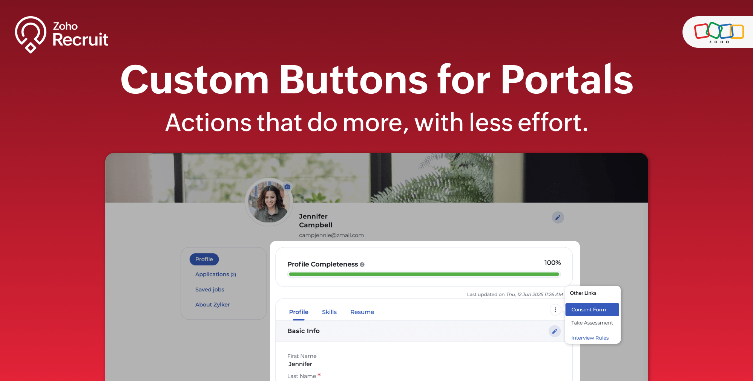Switch to the Skills tab

(x=329, y=312)
